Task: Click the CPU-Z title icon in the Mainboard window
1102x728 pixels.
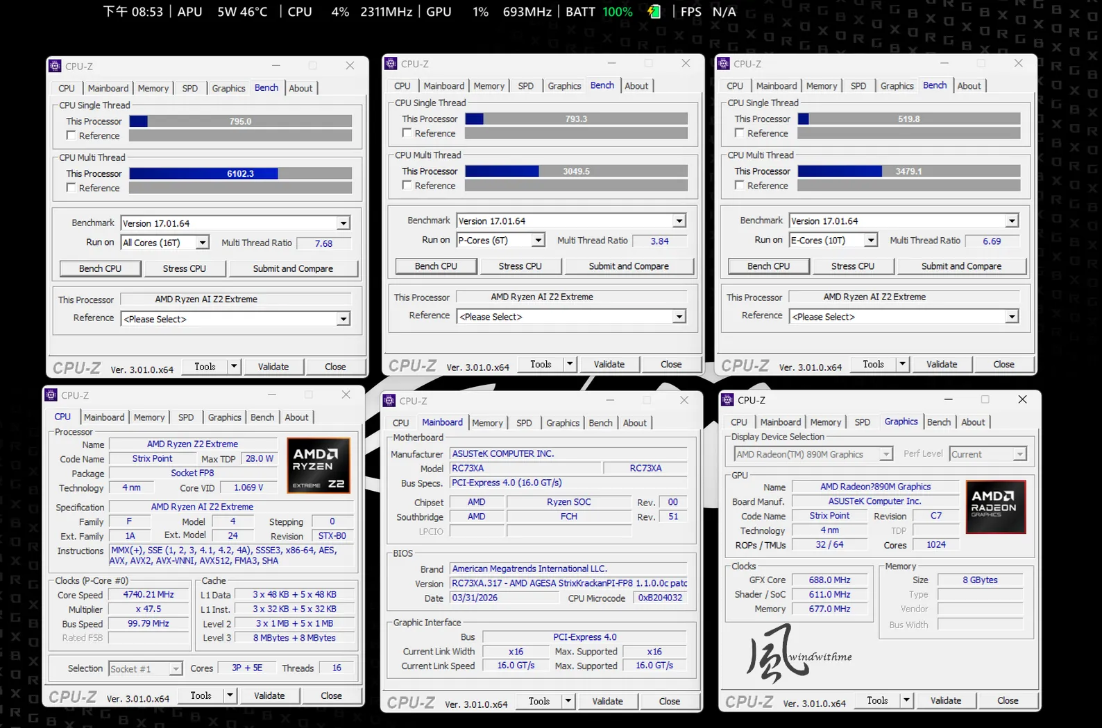Action: click(x=390, y=400)
